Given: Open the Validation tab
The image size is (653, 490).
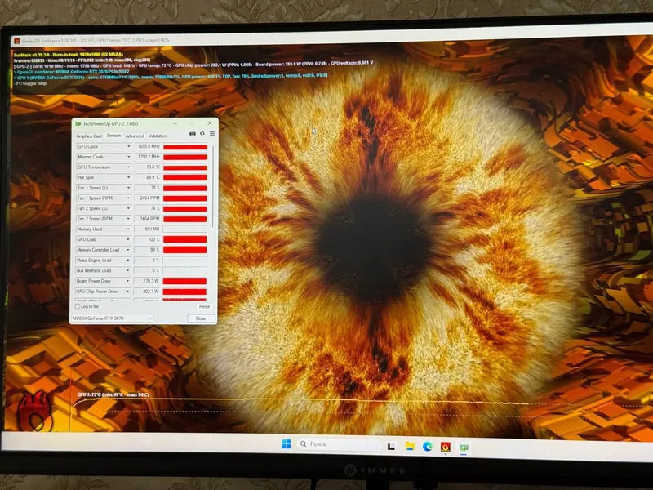Looking at the screenshot, I should (158, 136).
